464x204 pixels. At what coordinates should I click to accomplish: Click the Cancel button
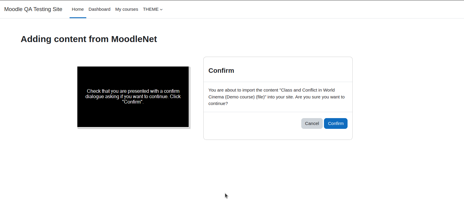click(x=312, y=123)
